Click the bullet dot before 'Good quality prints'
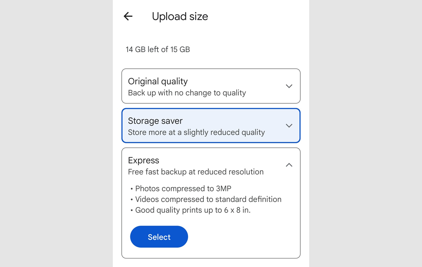Screen dimensions: 422x267 point(132,210)
